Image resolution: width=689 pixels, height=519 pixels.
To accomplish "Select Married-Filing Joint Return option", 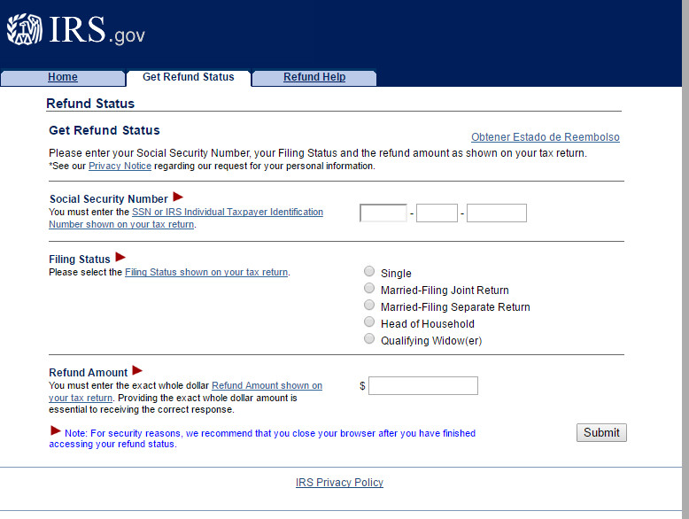I will click(369, 289).
